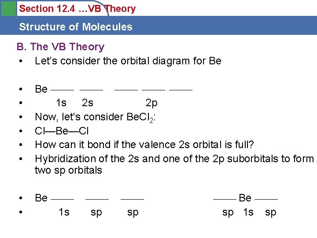Screen dimensions: 317x238
Task: Select the Section 12.4 VB Theory tab
Action: [77, 9]
